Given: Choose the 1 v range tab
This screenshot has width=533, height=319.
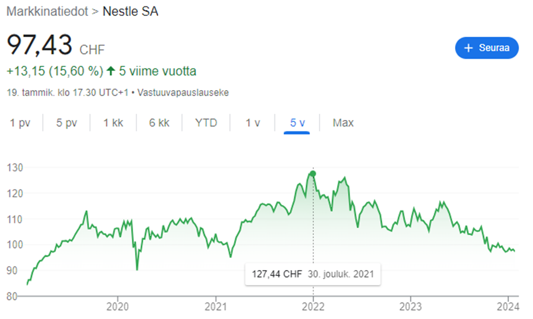Looking at the screenshot, I should pos(253,123).
